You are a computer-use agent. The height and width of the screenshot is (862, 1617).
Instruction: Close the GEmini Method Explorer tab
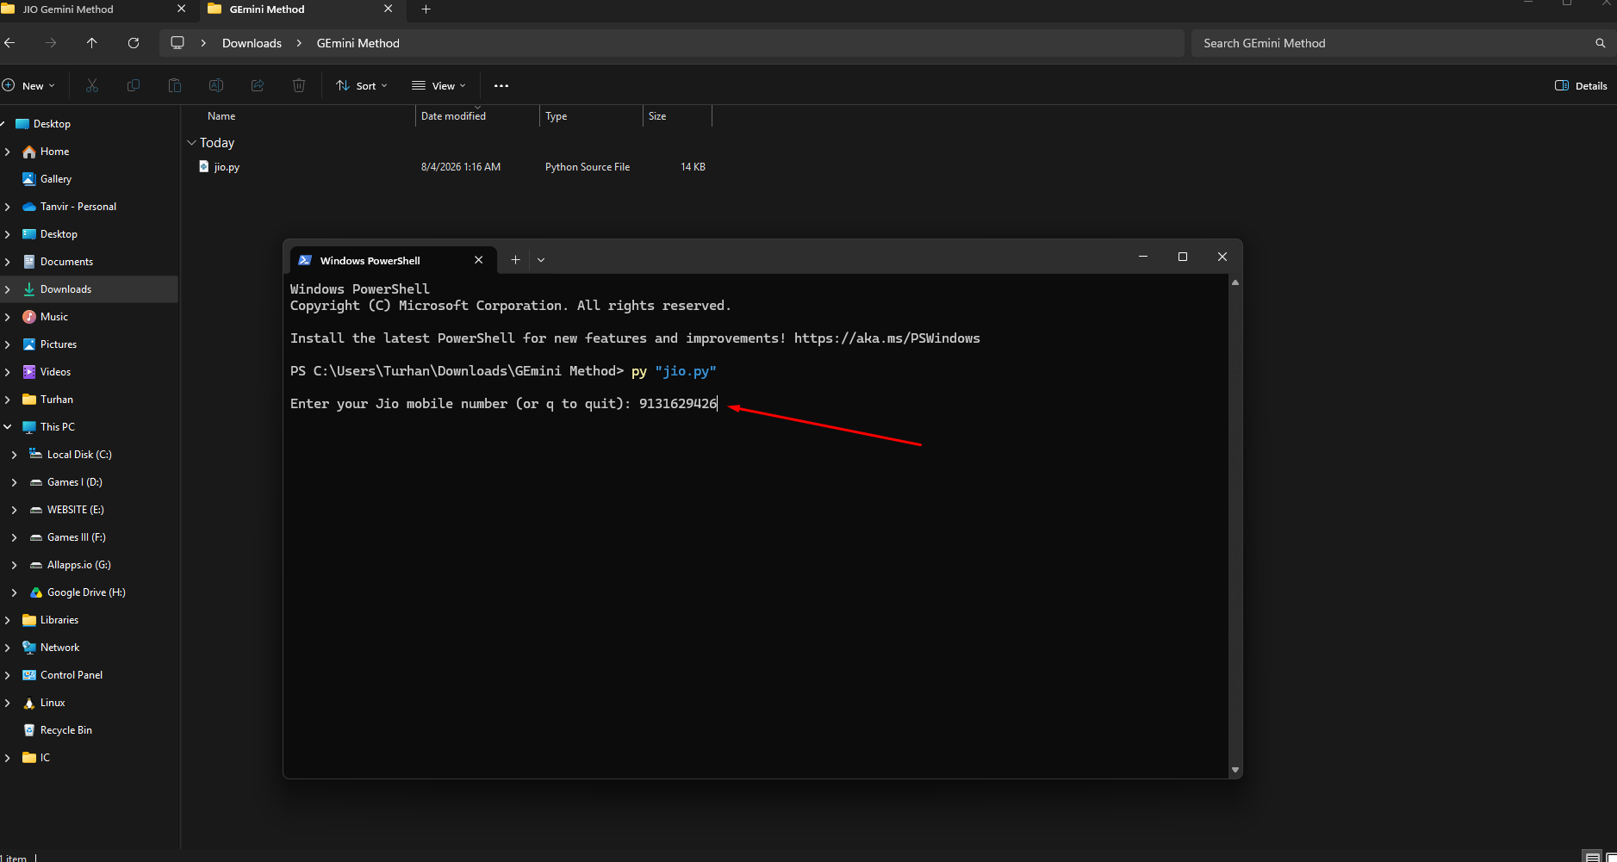pyautogui.click(x=388, y=9)
